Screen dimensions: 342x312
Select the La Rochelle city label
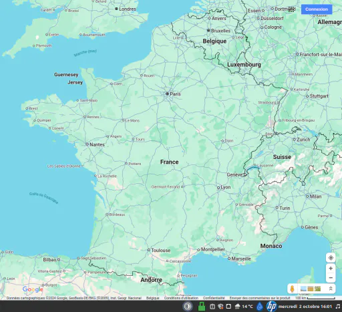pyautogui.click(x=107, y=176)
